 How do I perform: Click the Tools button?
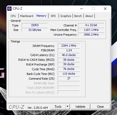tap(58, 107)
